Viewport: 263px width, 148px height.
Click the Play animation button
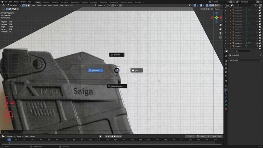(x=115, y=136)
